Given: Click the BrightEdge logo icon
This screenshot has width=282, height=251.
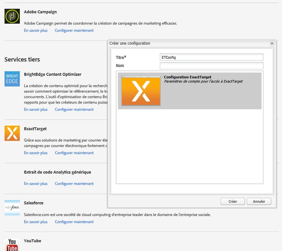Looking at the screenshot, I should (12, 79).
